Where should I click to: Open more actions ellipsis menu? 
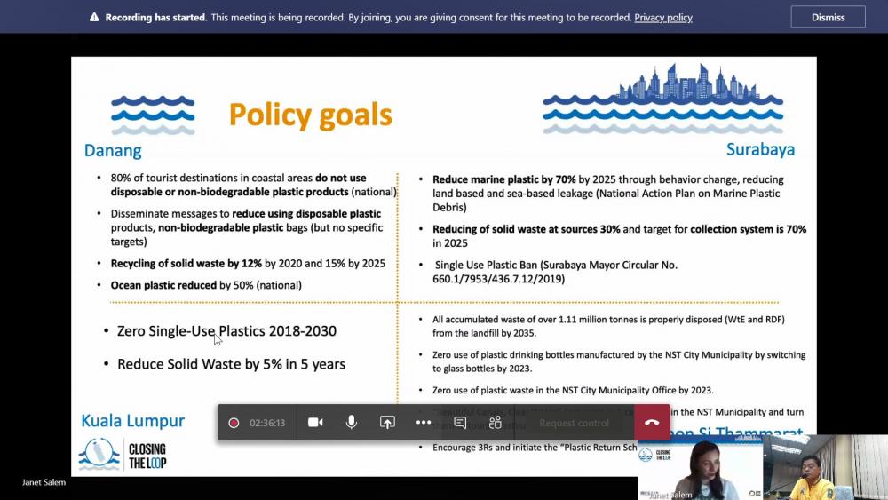point(423,423)
